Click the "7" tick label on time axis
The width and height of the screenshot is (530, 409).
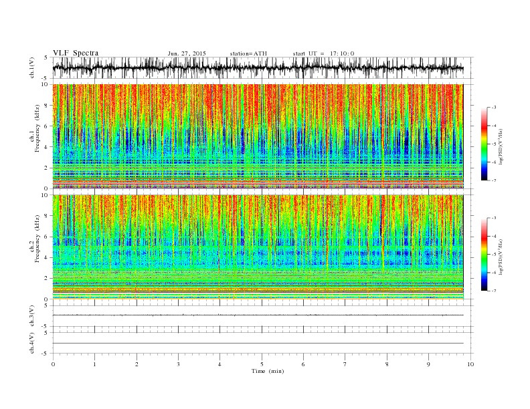tap(345, 364)
